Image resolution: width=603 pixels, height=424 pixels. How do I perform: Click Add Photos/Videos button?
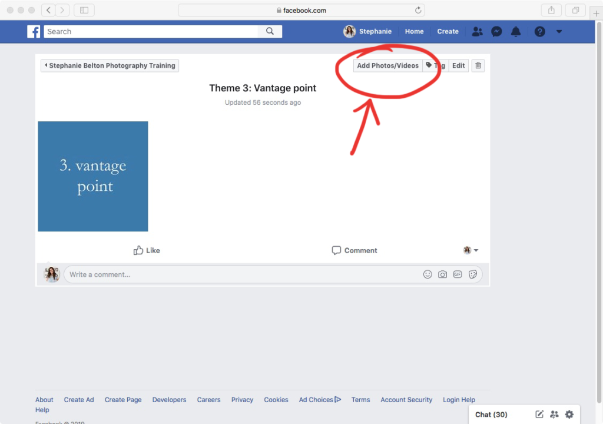click(387, 65)
